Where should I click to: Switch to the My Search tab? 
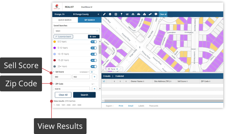[90, 20]
